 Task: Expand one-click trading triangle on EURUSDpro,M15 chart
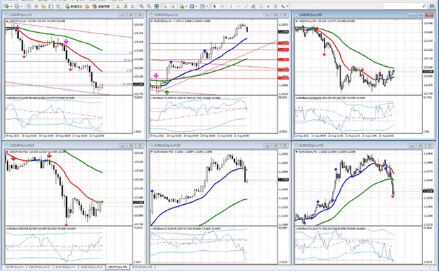[152, 152]
